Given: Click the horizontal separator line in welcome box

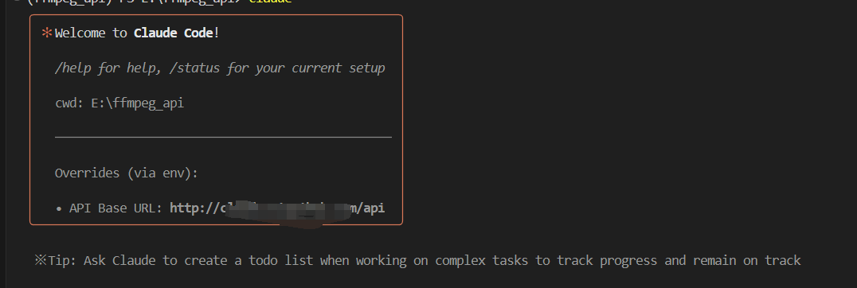Looking at the screenshot, I should [x=223, y=138].
